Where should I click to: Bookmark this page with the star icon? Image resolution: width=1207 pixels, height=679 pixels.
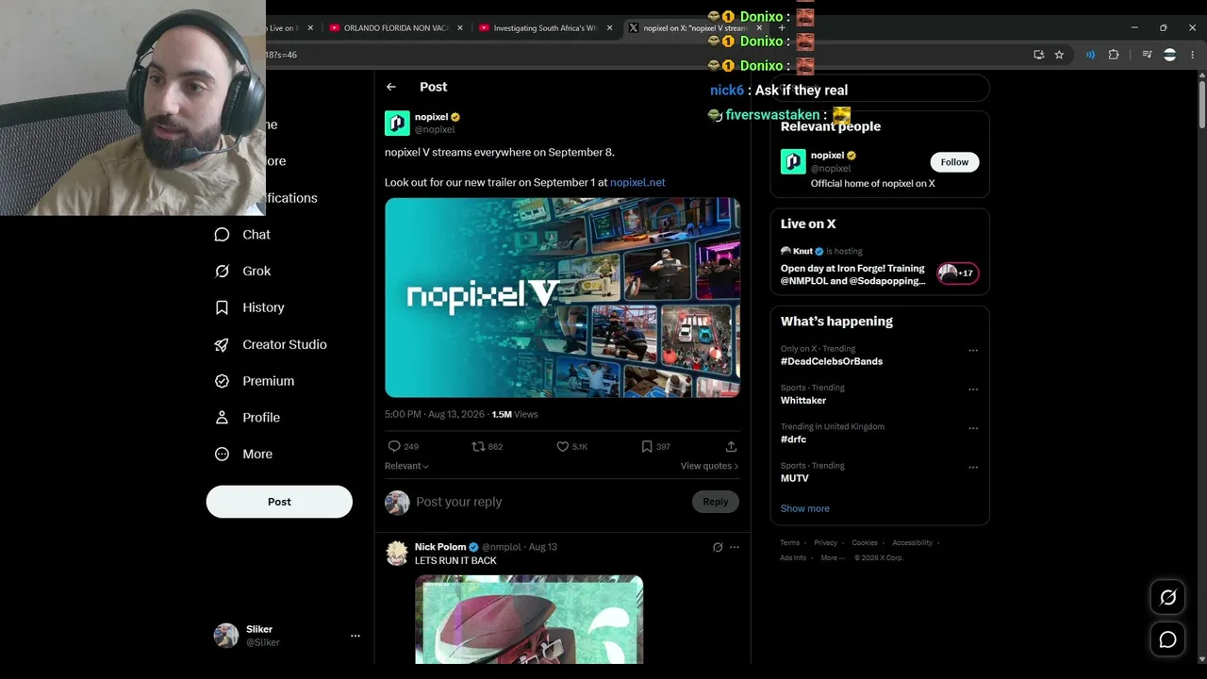coord(1059,55)
